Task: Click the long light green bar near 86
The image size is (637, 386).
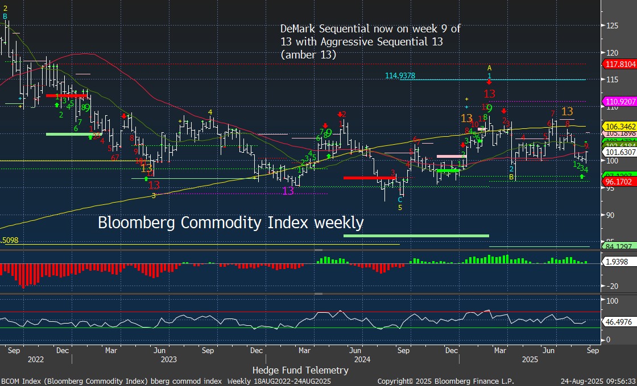Action: coord(416,235)
